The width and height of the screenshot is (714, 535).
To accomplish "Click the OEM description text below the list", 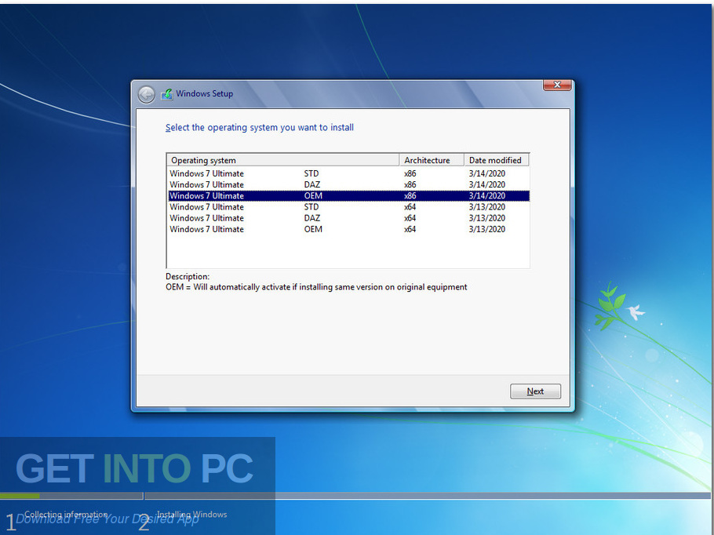I will tap(316, 287).
